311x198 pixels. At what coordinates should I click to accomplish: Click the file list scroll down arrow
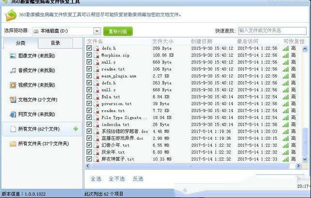pos(305,159)
